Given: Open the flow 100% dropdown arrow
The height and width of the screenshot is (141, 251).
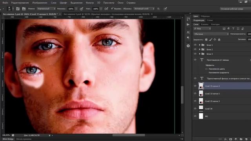Looking at the screenshot, I should (101, 9).
